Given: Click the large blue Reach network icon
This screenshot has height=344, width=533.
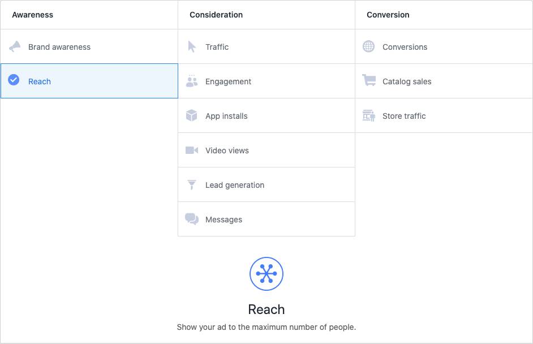Looking at the screenshot, I should pyautogui.click(x=266, y=274).
